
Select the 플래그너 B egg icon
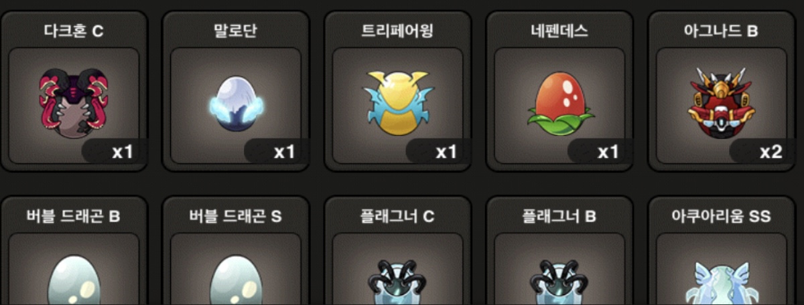pyautogui.click(x=559, y=282)
